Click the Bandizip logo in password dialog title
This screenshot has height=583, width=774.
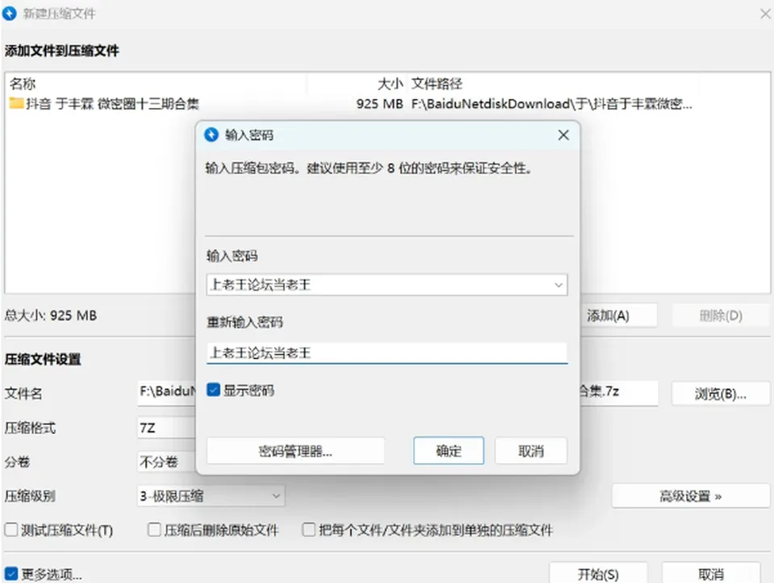coord(211,134)
